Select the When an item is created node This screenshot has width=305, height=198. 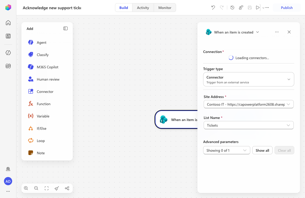coord(176,120)
